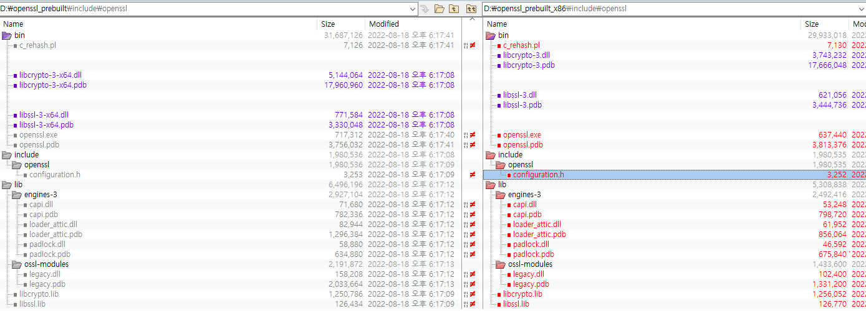The image size is (866, 311).
Task: Click the not-equal indicator on padlock.pdb row
Action: (473, 254)
